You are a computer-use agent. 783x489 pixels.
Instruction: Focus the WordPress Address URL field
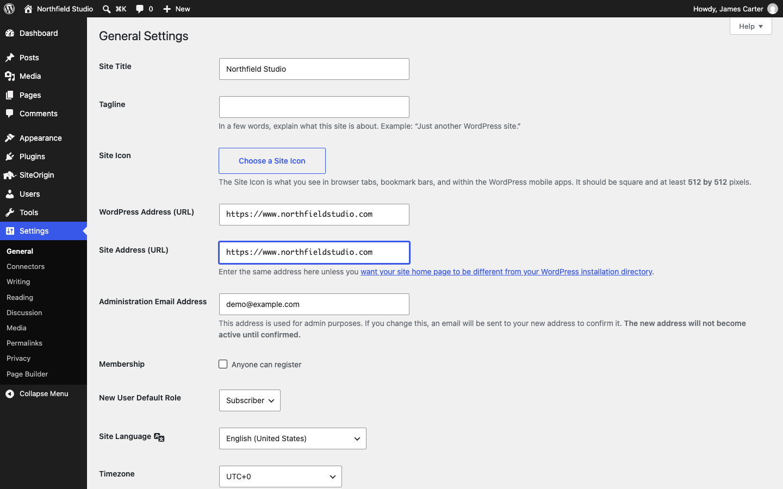tap(314, 215)
